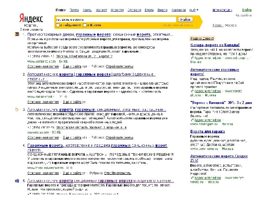Open the Стройматериалы rubric under result 3
The image size is (263, 197).
tap(119, 138)
